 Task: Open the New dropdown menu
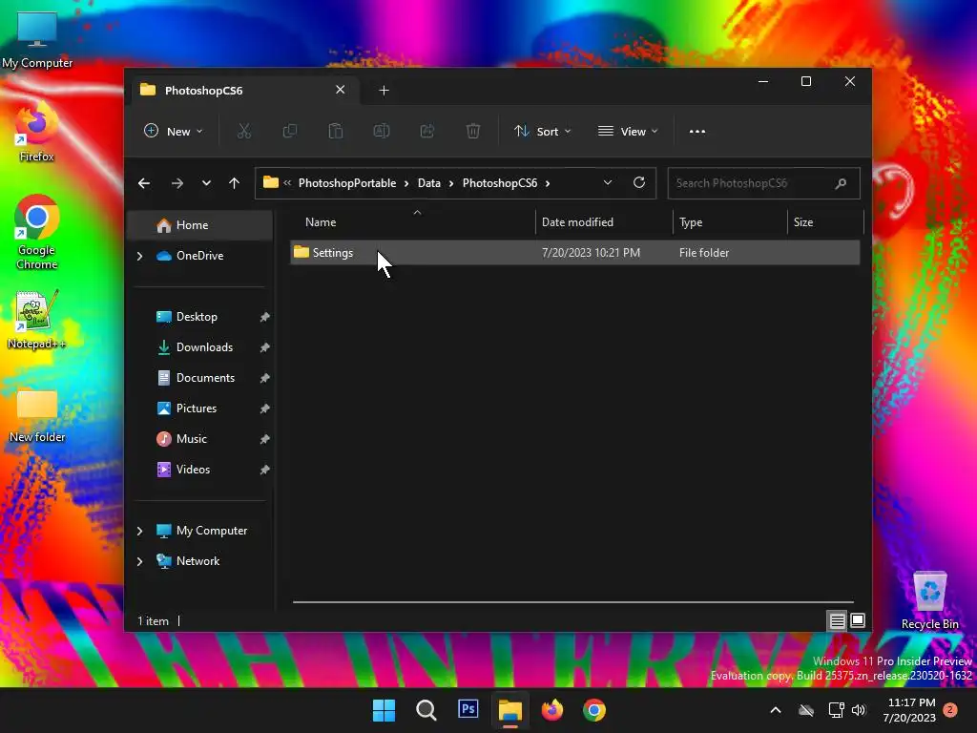pos(174,131)
